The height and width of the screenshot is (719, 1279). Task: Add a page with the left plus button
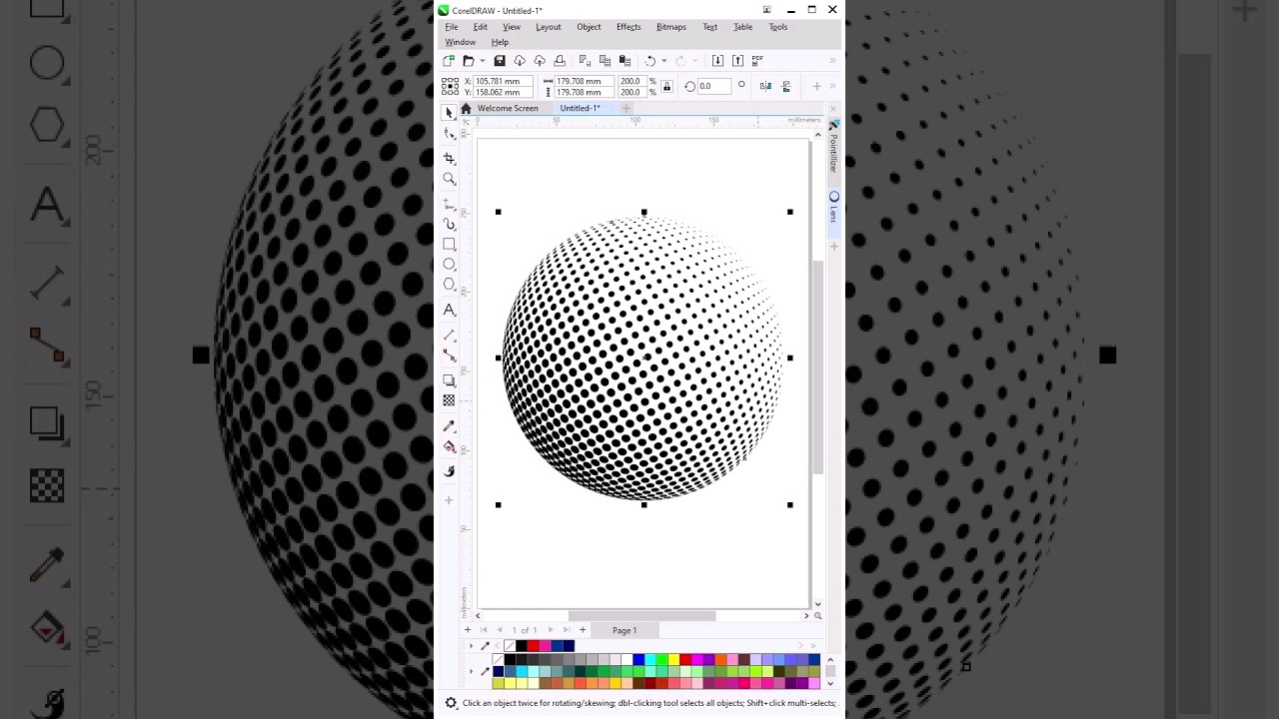468,630
